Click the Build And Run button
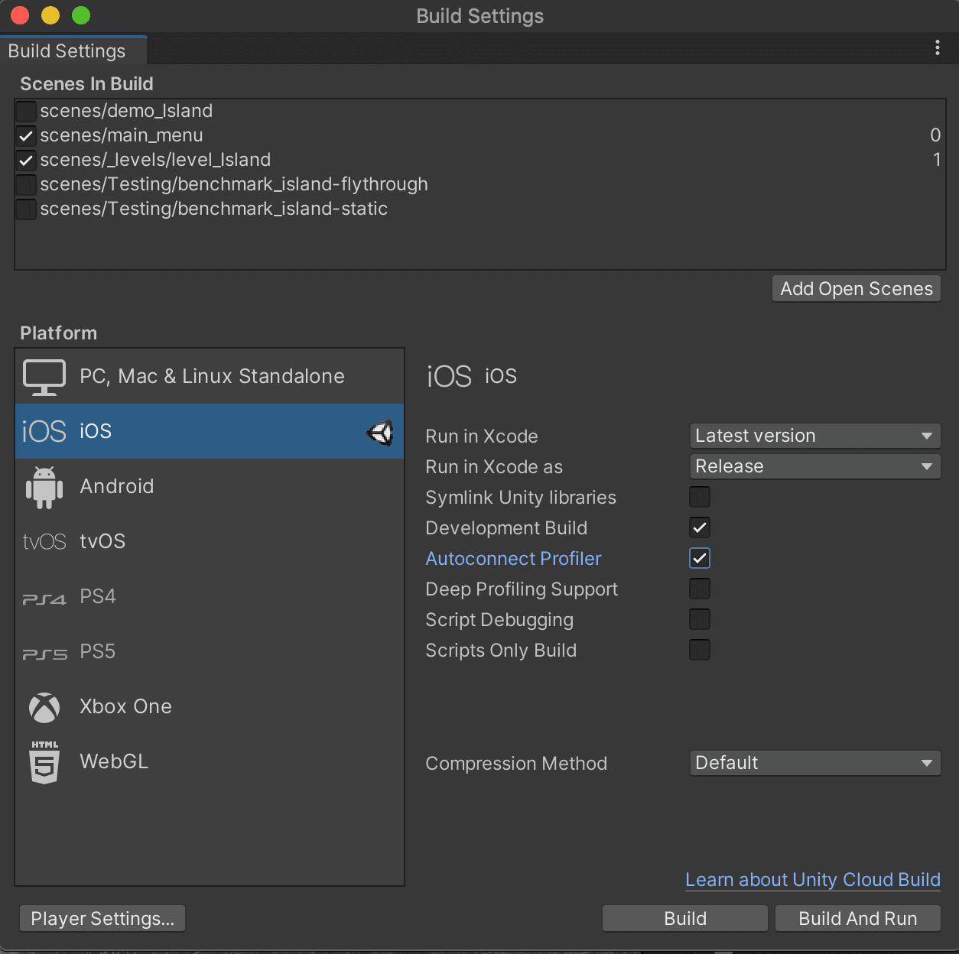The image size is (959, 954). click(857, 918)
